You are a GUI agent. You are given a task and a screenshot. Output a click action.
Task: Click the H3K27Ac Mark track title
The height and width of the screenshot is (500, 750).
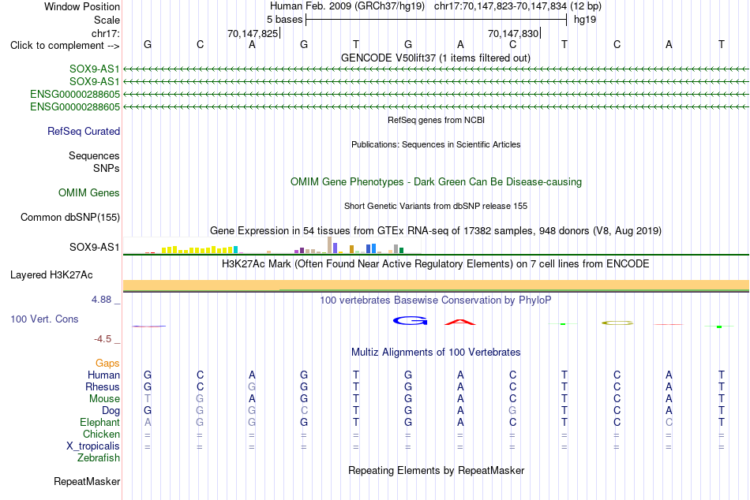(x=435, y=264)
